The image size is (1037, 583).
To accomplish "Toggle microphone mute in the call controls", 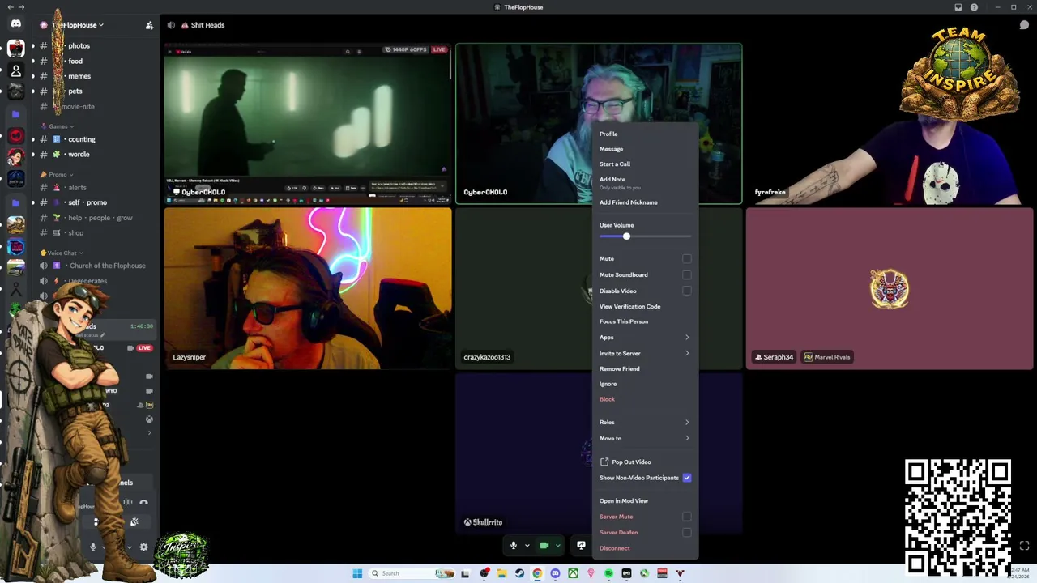I will [x=513, y=546].
